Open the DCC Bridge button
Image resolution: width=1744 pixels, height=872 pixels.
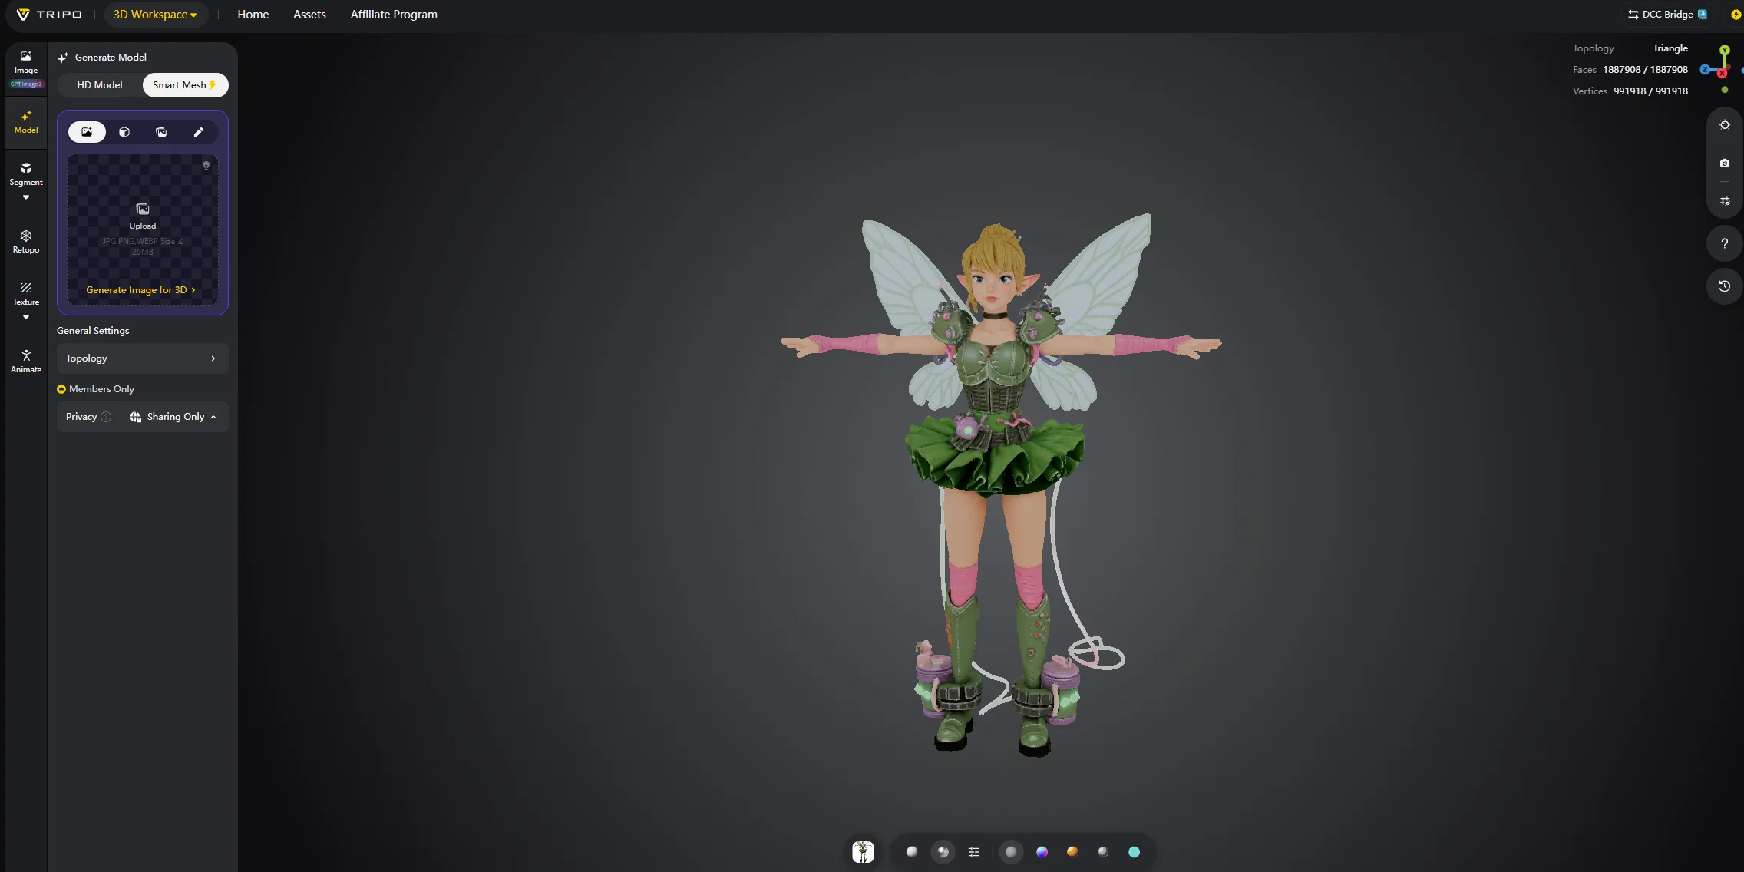(1667, 15)
